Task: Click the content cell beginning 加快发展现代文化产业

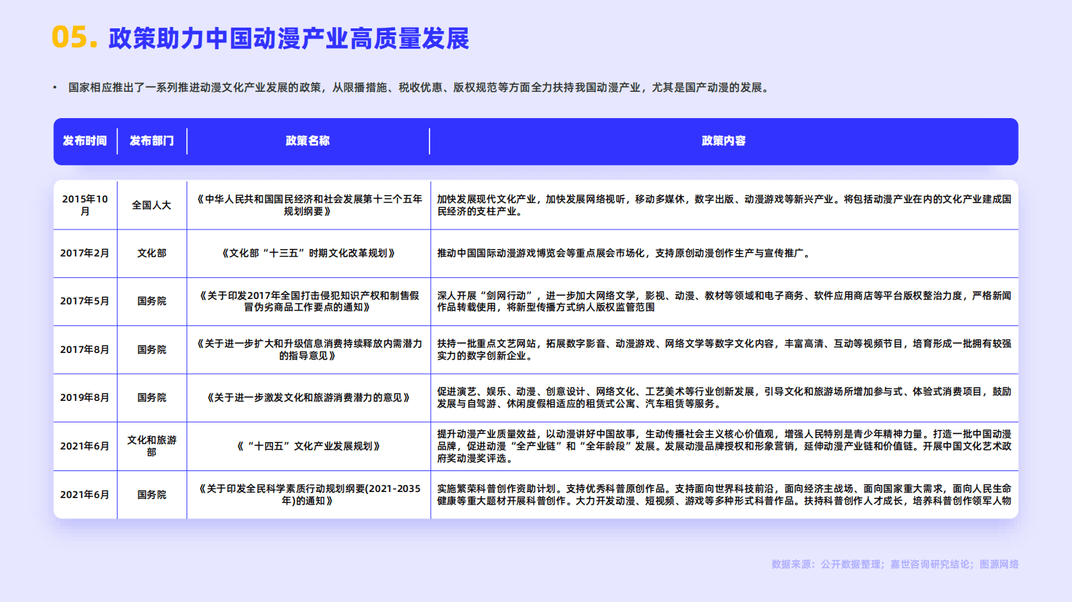Action: pos(724,205)
